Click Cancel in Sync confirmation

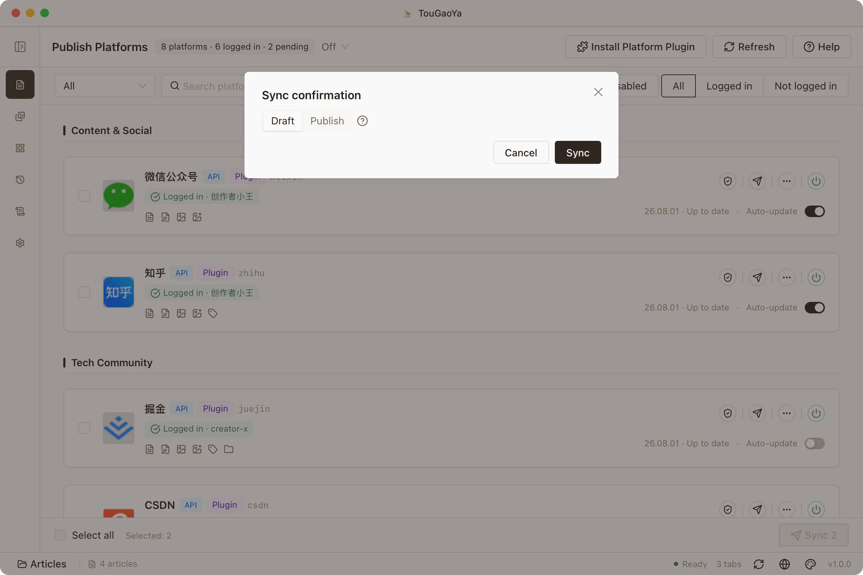coord(521,152)
